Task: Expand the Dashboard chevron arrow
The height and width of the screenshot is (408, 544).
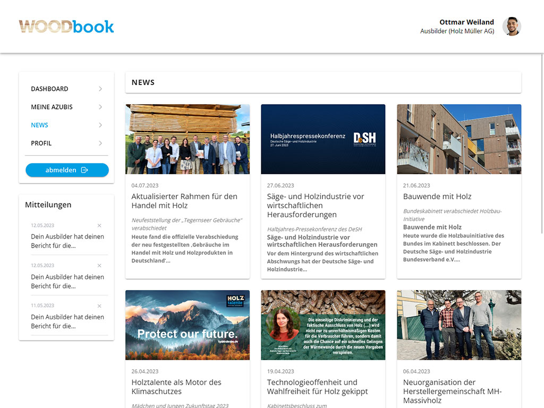Action: 100,89
